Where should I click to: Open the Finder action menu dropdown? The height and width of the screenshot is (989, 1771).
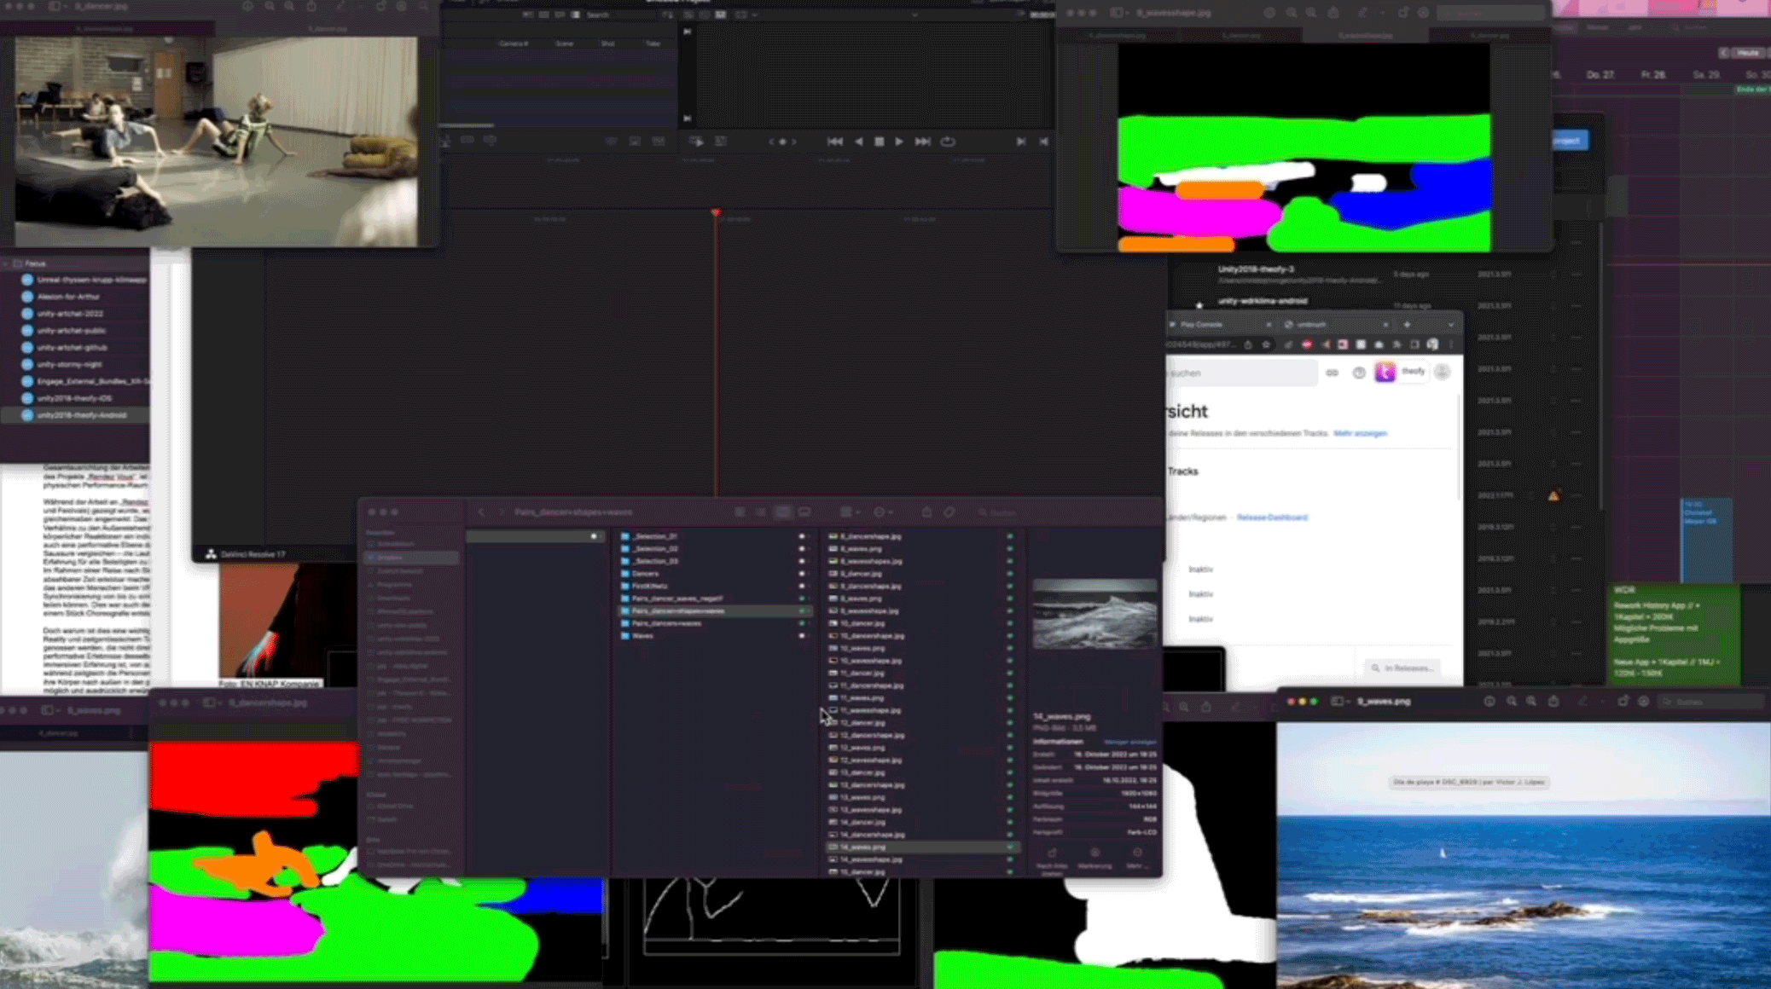[x=883, y=512]
